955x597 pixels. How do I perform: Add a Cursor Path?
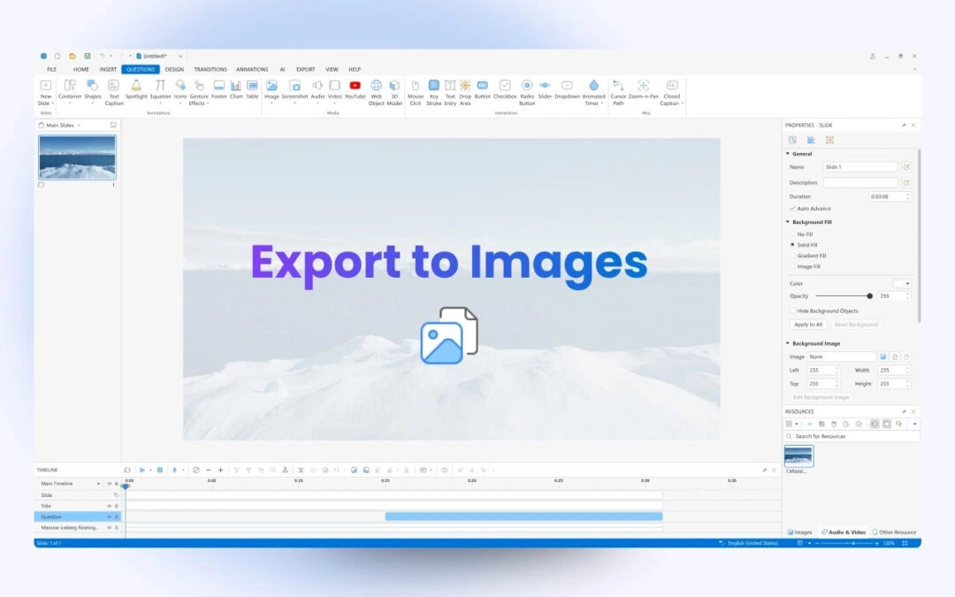618,93
